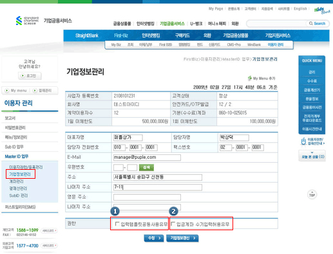Image resolution: width=333 pixels, height=254 pixels.
Task: Open the 기업지원서비스 tab
Action: point(278,35)
